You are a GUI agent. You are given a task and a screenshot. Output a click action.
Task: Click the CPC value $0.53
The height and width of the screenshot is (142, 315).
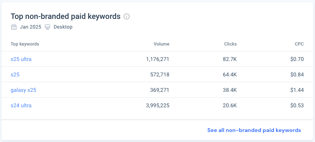click(x=297, y=105)
